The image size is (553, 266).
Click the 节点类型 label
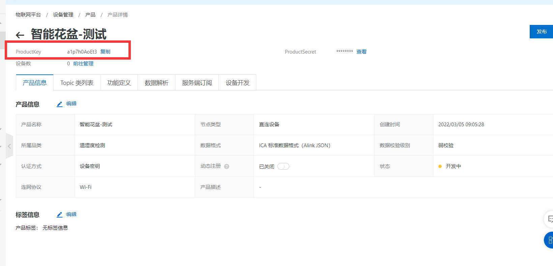pyautogui.click(x=211, y=125)
